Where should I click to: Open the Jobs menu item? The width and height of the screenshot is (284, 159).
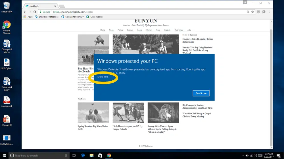click(189, 30)
